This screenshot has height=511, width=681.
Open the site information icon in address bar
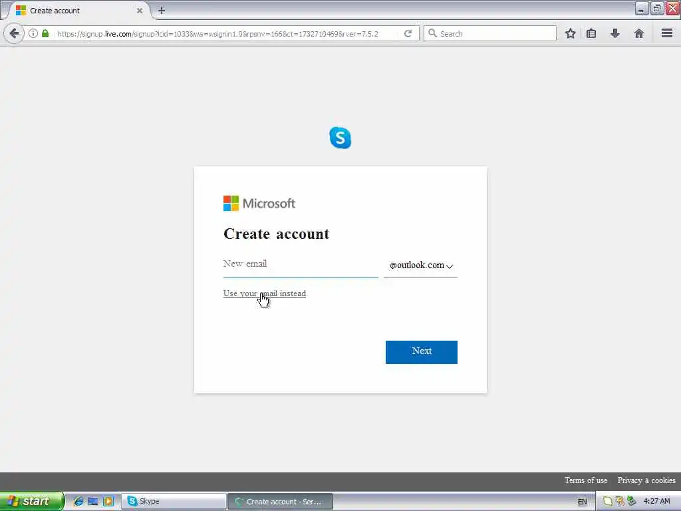[x=33, y=33]
